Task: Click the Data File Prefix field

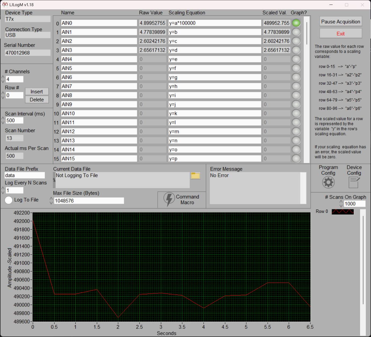Action: (x=25, y=175)
